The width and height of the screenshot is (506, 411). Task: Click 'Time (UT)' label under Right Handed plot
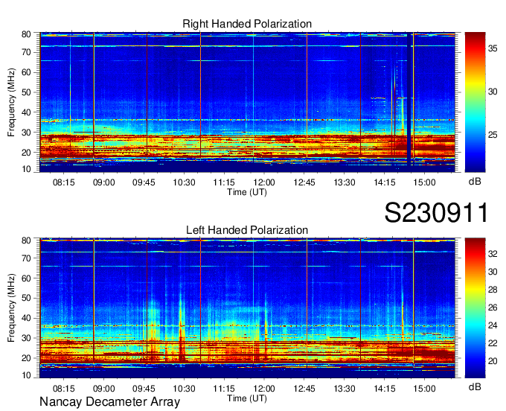coord(247,192)
